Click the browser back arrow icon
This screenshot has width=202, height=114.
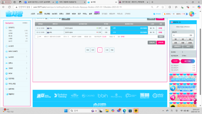click(3, 7)
